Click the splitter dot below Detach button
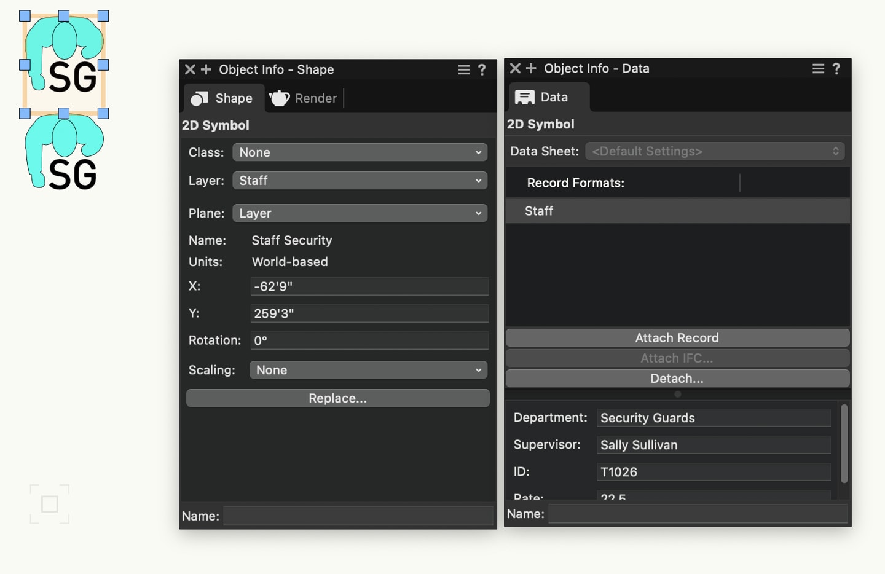 click(678, 395)
